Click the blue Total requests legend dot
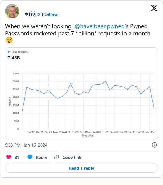Image resolution: width=163 pixels, height=185 pixels. [x=9, y=52]
